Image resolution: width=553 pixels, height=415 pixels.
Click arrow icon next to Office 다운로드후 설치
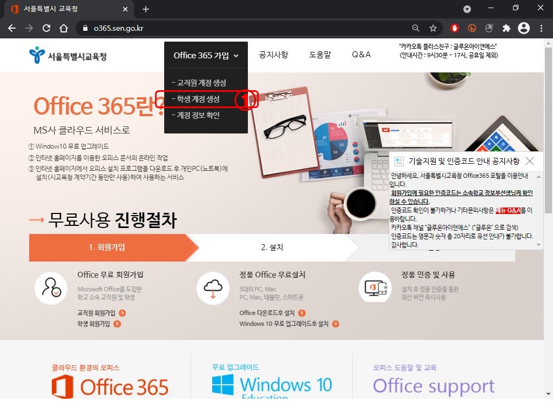click(302, 313)
